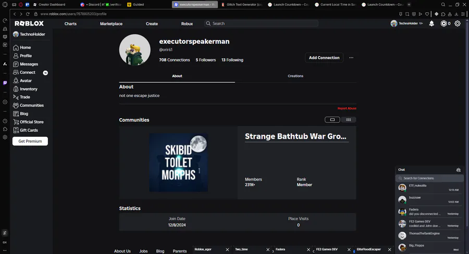This screenshot has height=254, width=469.
Task: Switch to Current Local Time browser tab
Action: (x=336, y=5)
